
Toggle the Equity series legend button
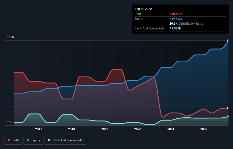pos(33,141)
